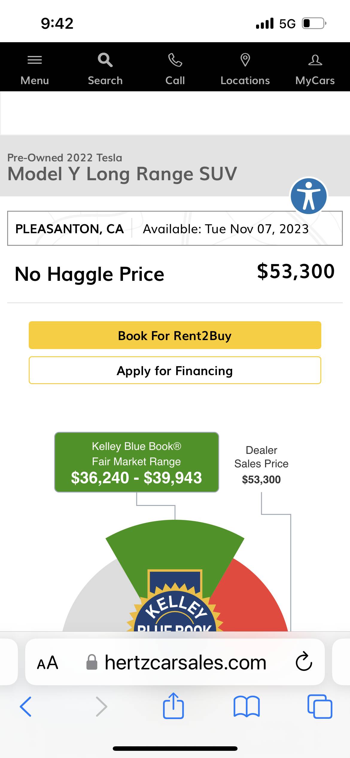Tap the Kelley Blue Book Fair Market Range box
Viewport: 350px width, 758px height.
(x=136, y=462)
